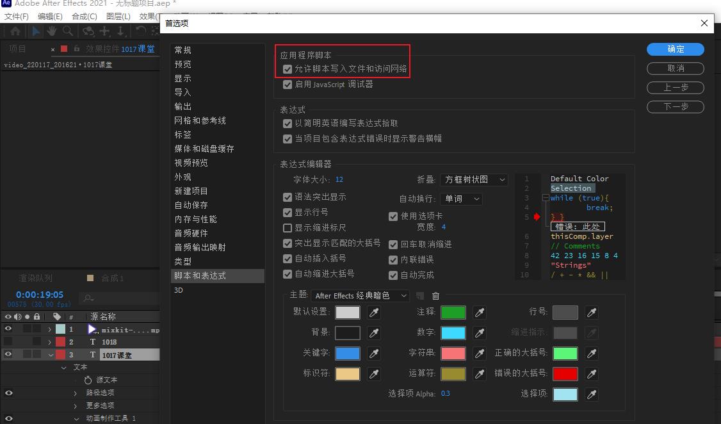721x424 pixels.
Task: Toggle 语法突出显示 checkbox
Action: tap(288, 197)
